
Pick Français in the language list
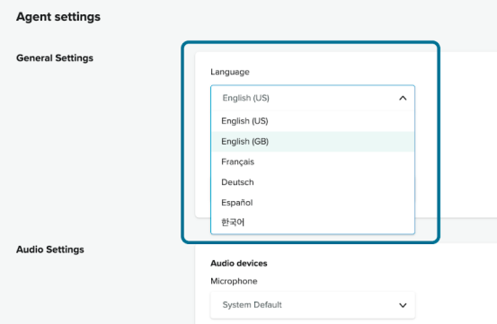coord(238,162)
